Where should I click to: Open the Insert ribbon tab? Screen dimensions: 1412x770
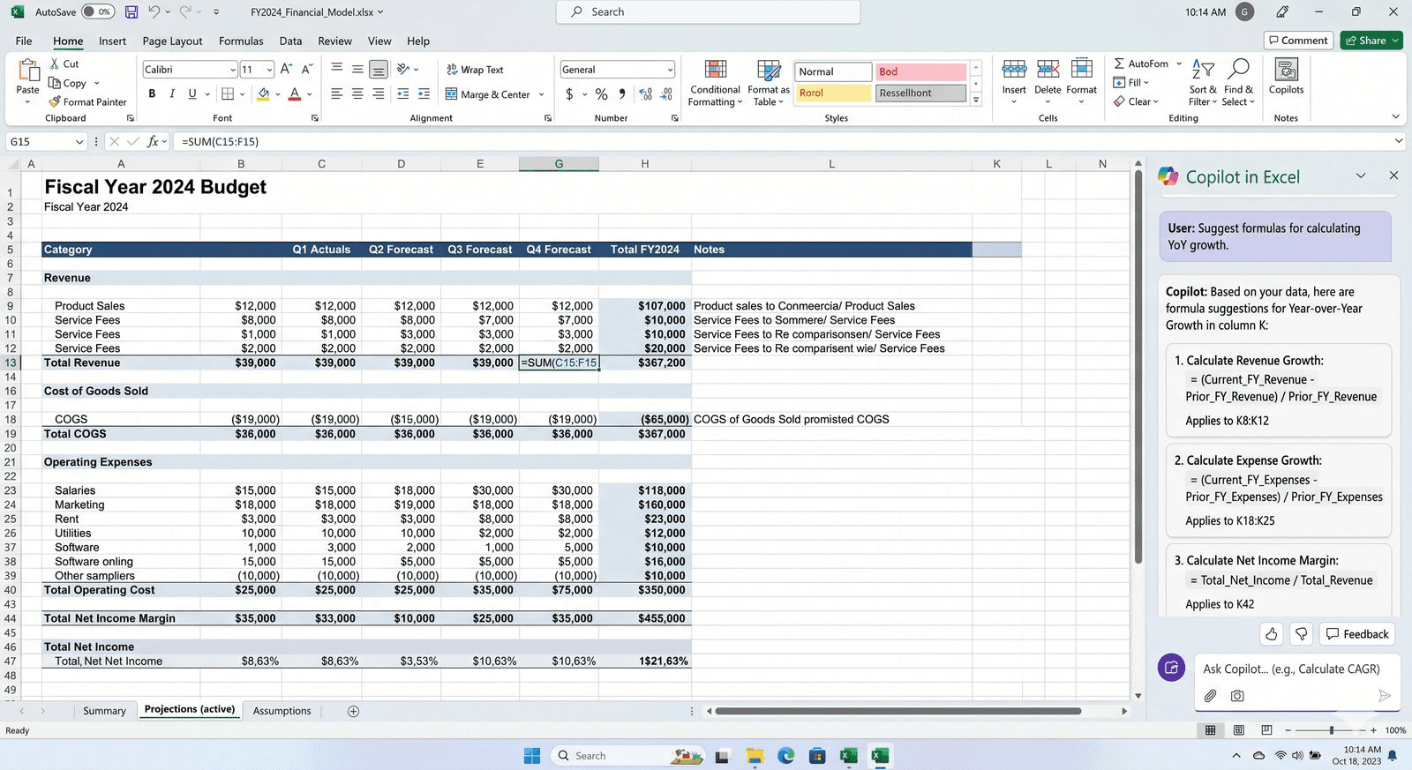112,41
